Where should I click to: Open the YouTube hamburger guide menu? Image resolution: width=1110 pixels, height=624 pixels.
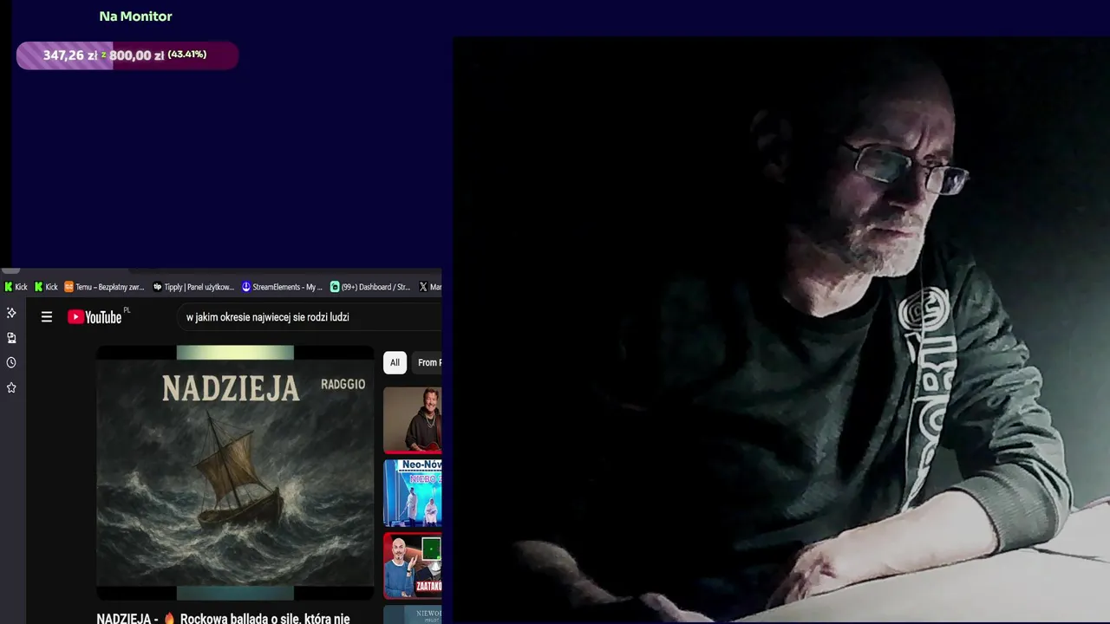[47, 317]
